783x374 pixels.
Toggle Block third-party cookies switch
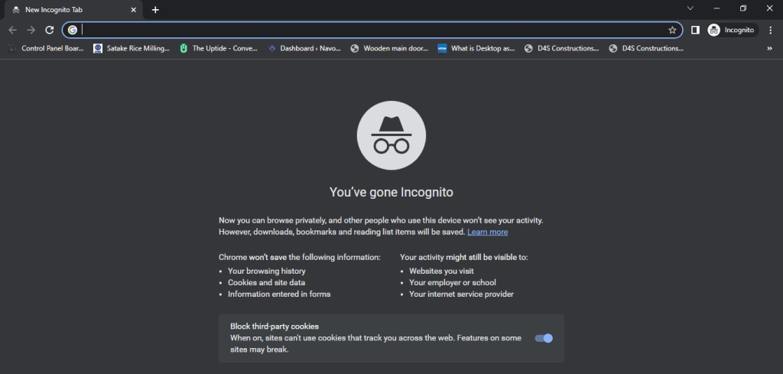(544, 338)
